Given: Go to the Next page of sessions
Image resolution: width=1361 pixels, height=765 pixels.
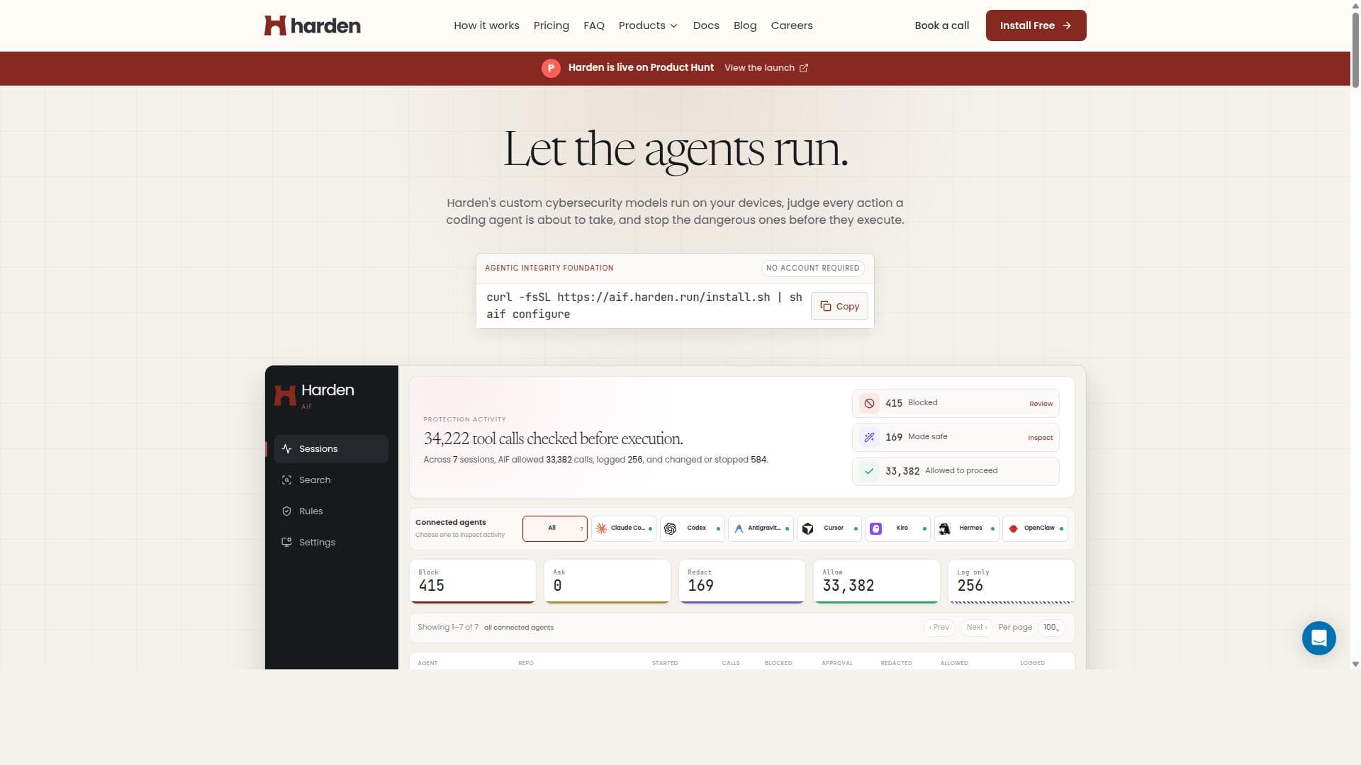Looking at the screenshot, I should click(x=977, y=628).
